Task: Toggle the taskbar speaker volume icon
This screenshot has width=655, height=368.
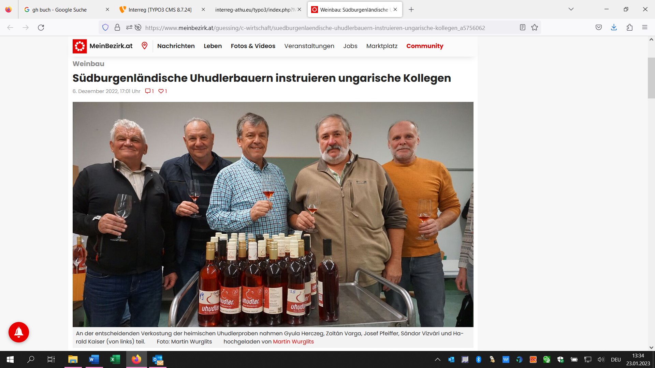Action: [x=601, y=359]
